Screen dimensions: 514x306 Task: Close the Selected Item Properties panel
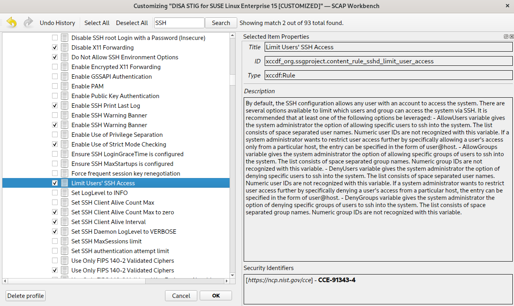511,37
